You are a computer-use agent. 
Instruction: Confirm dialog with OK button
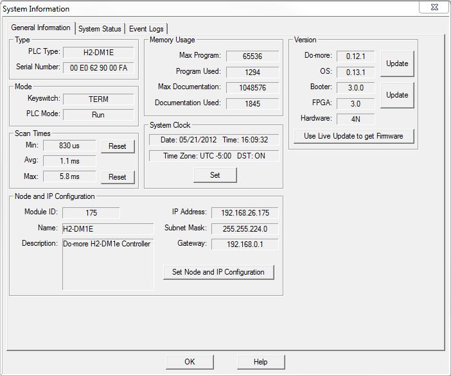coord(190,362)
